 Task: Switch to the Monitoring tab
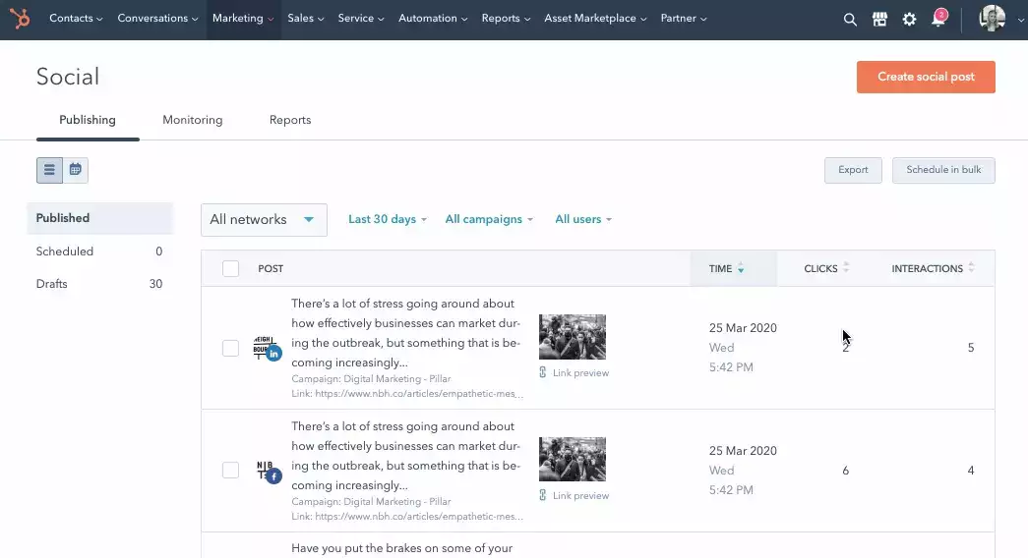click(x=192, y=120)
